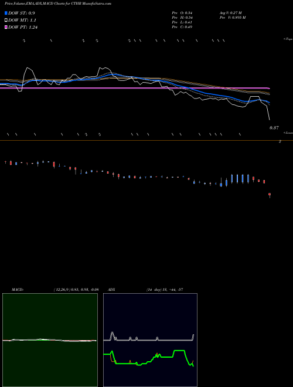Click the 'Pre O: 0.54' open value
Viewport: 293px width, 387px height.
[x=182, y=12]
